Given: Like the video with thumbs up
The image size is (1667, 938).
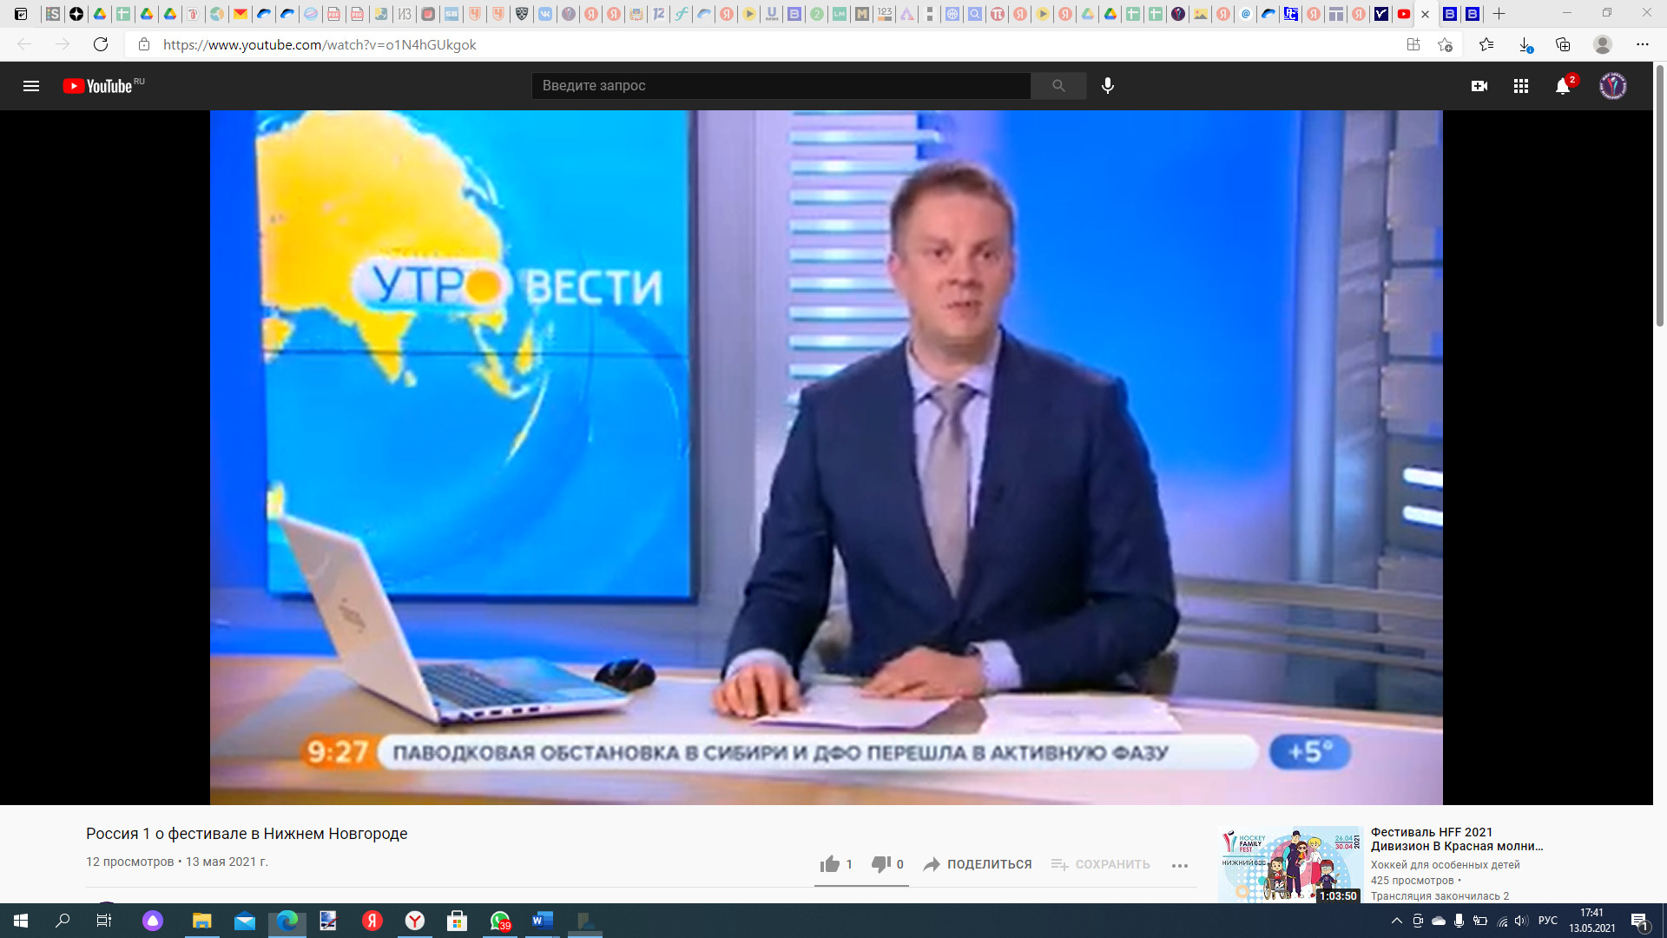Looking at the screenshot, I should [835, 864].
